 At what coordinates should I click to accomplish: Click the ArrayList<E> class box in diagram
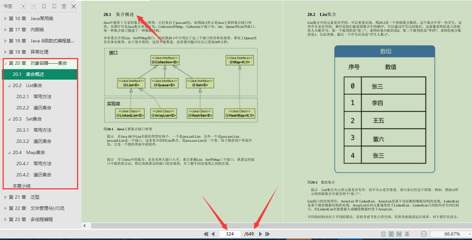(163, 113)
